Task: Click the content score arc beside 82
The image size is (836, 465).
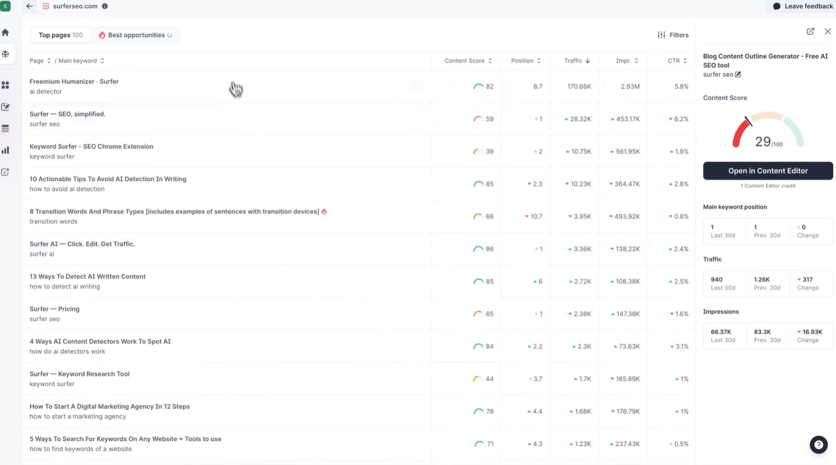Action: click(x=478, y=86)
